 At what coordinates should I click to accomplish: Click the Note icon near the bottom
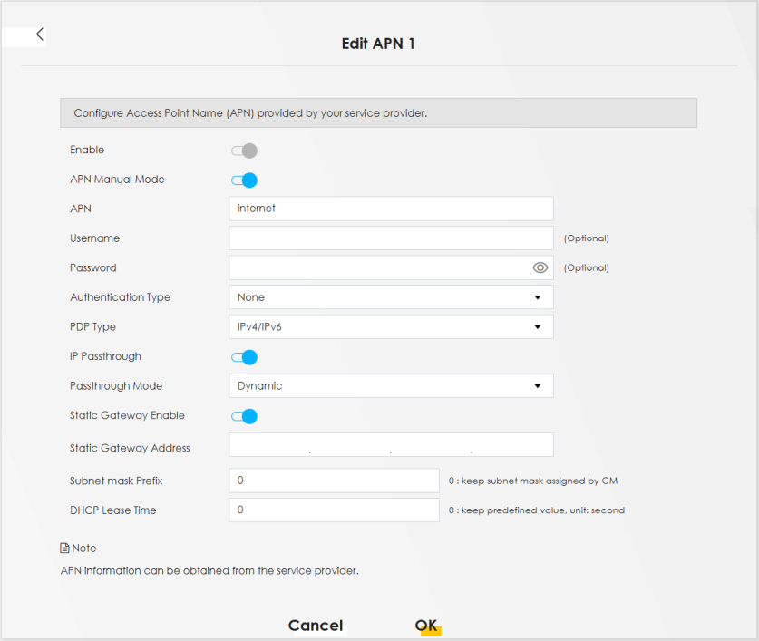64,549
